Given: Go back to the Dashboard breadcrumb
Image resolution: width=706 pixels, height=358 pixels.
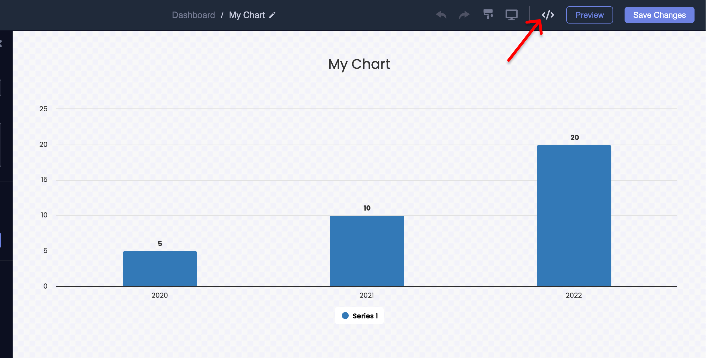Looking at the screenshot, I should (x=194, y=15).
